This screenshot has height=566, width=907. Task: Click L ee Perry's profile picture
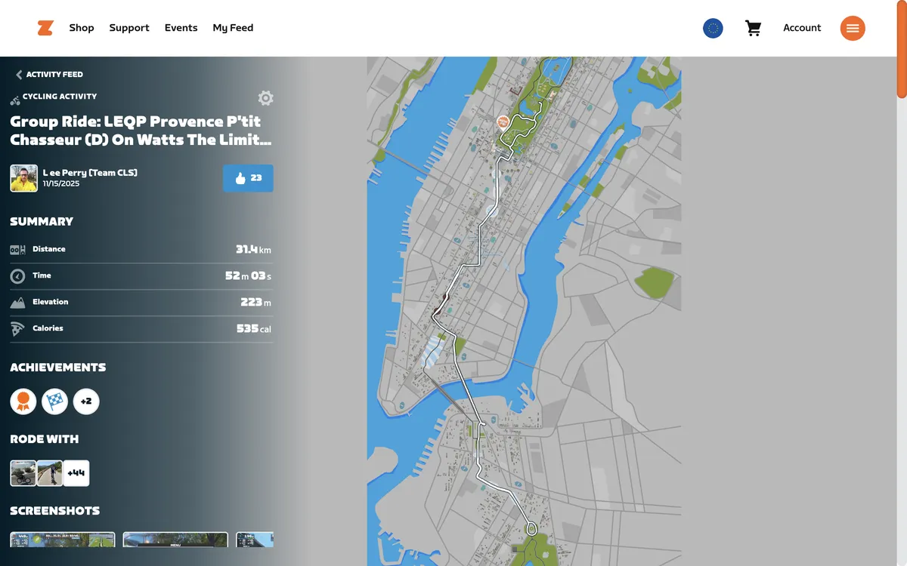pos(23,178)
